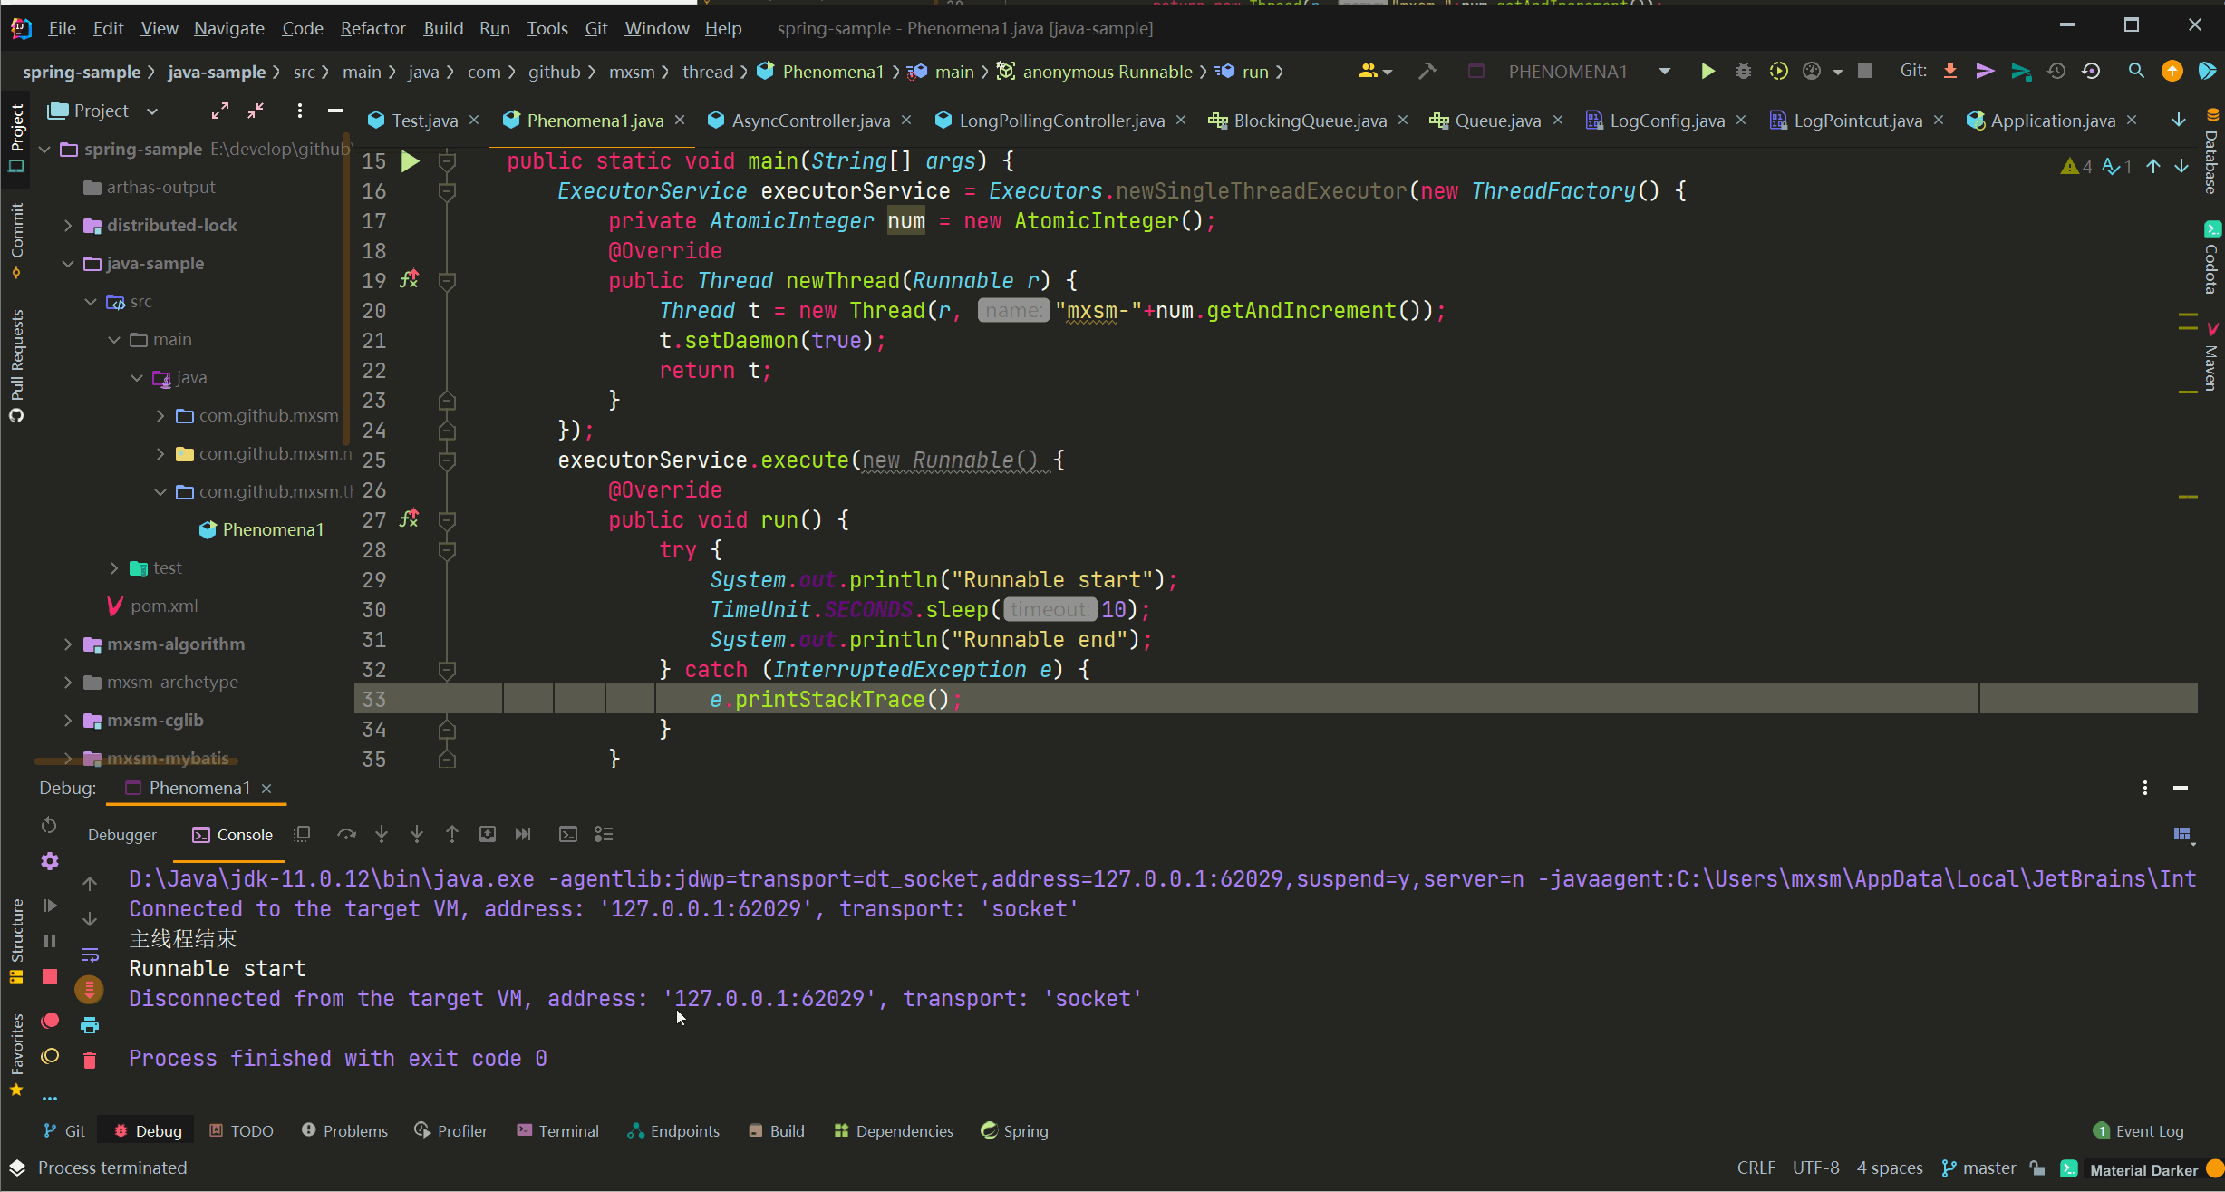The width and height of the screenshot is (2225, 1192).
Task: Click the Print console output icon
Action: point(90,1025)
